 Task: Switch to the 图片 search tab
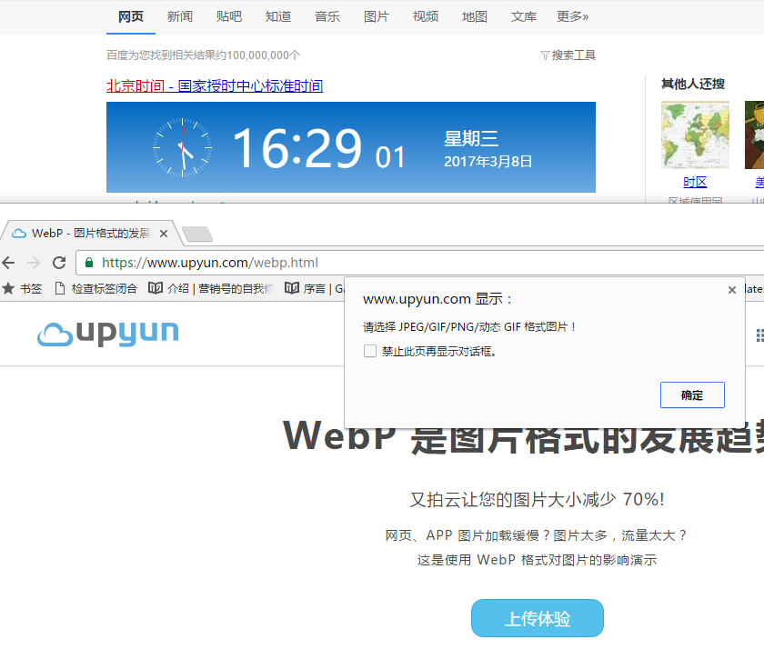pyautogui.click(x=377, y=16)
